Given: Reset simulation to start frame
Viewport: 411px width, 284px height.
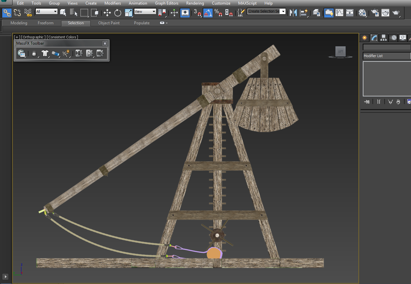Looking at the screenshot, I should (x=79, y=53).
